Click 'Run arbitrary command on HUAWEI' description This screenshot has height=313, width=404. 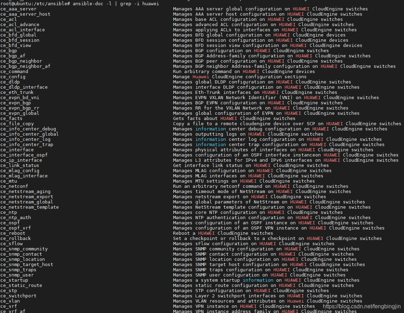244,72
